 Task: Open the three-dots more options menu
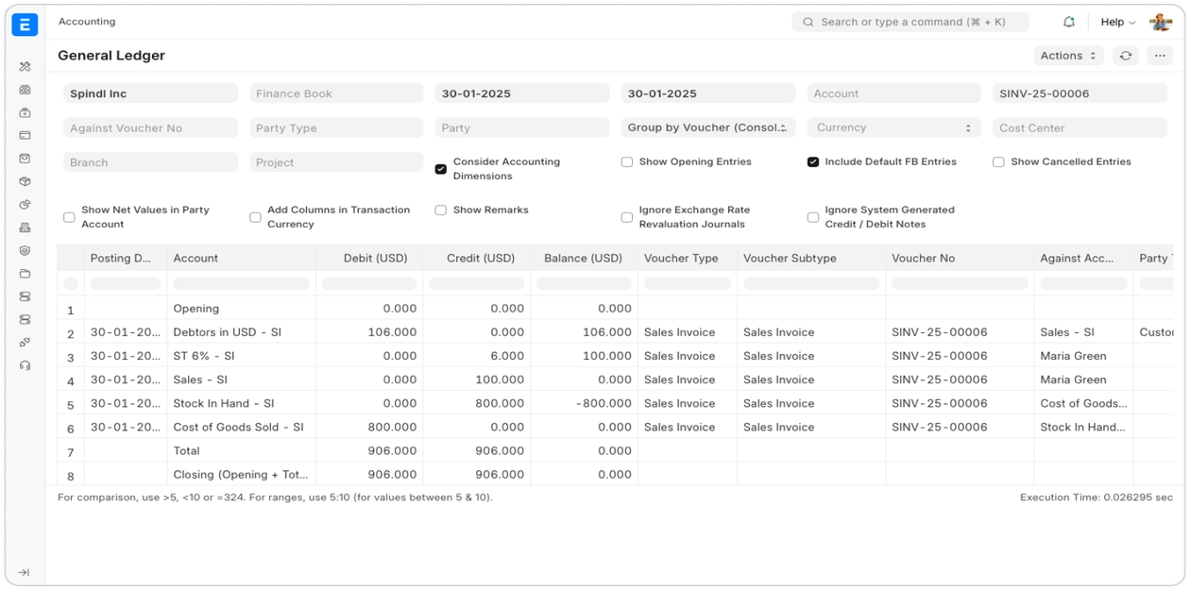(x=1160, y=56)
